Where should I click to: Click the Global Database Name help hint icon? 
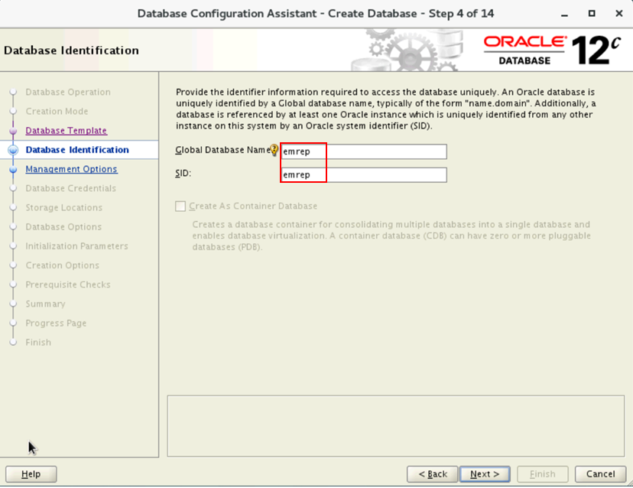[274, 150]
